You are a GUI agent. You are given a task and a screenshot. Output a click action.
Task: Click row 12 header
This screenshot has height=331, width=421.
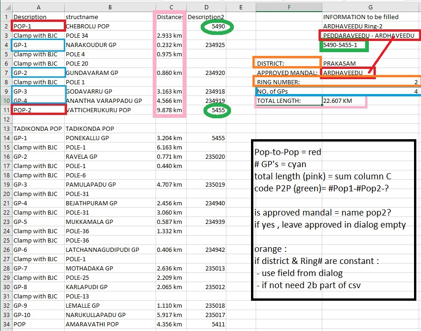click(6, 119)
